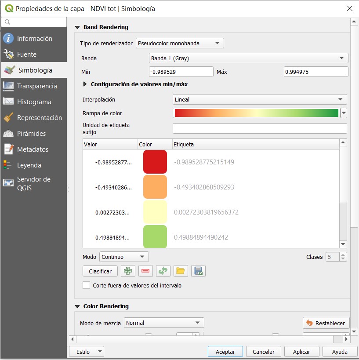Click the Representación brush icon

pyautogui.click(x=8, y=117)
